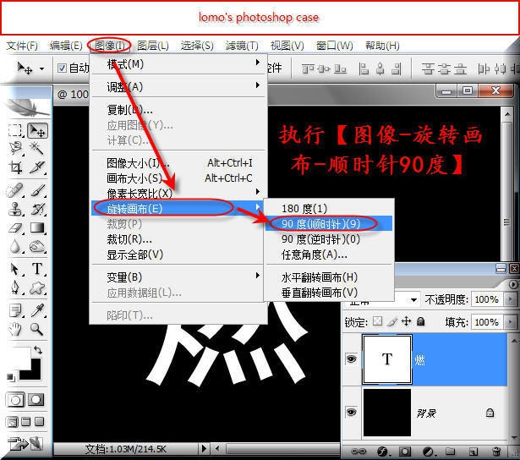Select the Brush tool

(x=37, y=191)
